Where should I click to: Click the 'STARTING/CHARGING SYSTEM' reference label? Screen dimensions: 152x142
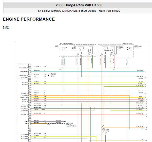(53, 75)
